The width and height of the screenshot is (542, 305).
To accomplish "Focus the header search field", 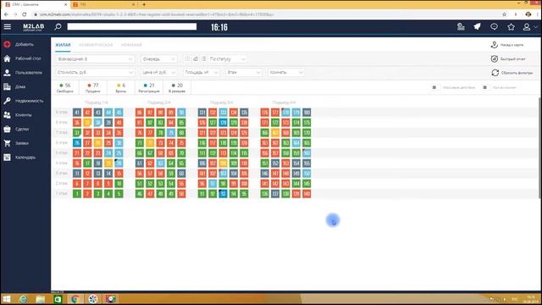I will (132, 26).
